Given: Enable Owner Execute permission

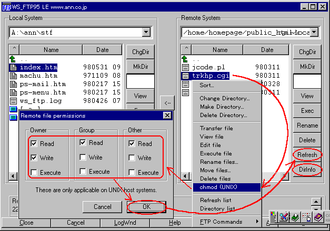Looking at the screenshot, I should click(34, 172).
